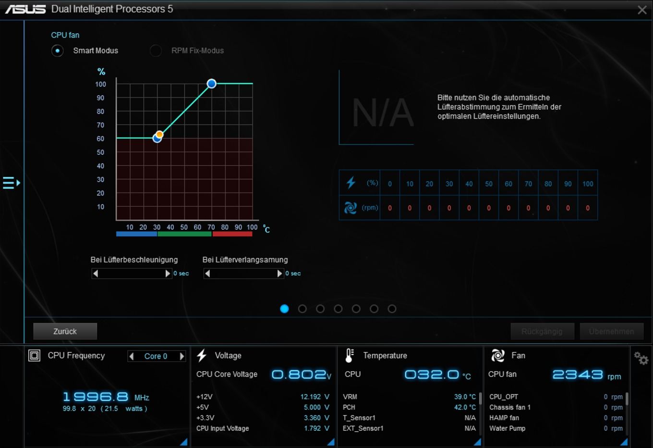Click the orange current temperature marker
The image size is (653, 448).
coord(159,135)
